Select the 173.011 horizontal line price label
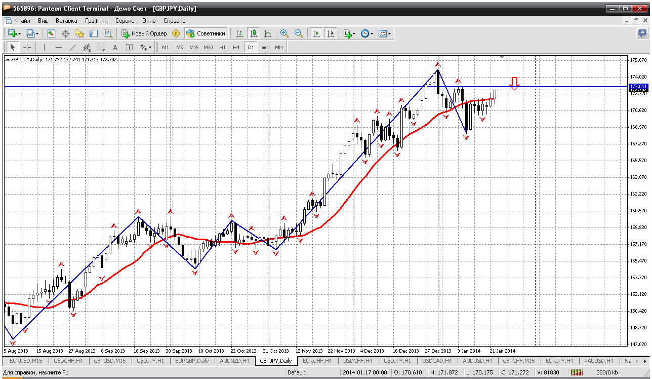The width and height of the screenshot is (652, 379). (x=638, y=87)
